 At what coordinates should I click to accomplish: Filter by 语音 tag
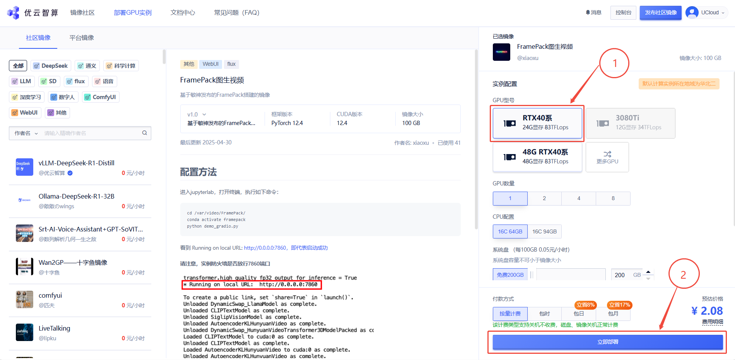(x=104, y=81)
